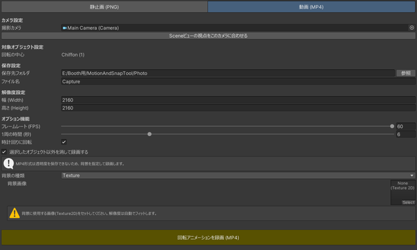Click the 背景画像 label
This screenshot has width=417, height=250.
coord(17,183)
